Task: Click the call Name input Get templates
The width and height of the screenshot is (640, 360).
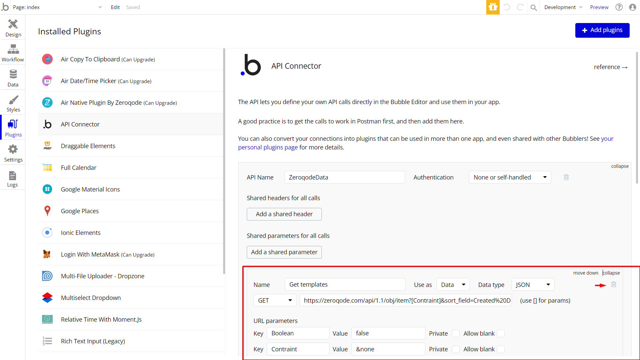Action: click(345, 285)
